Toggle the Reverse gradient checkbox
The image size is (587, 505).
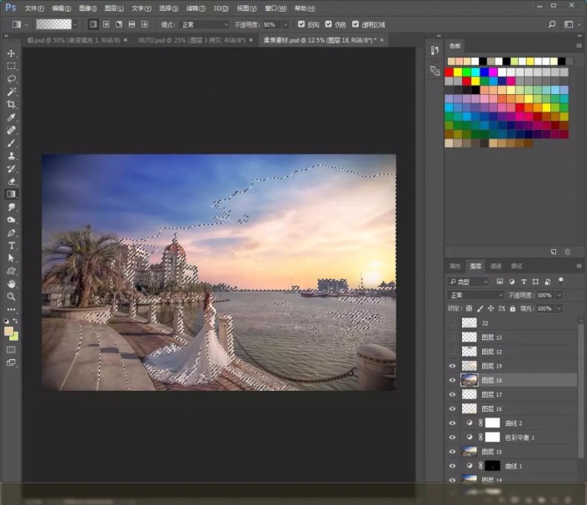point(301,24)
